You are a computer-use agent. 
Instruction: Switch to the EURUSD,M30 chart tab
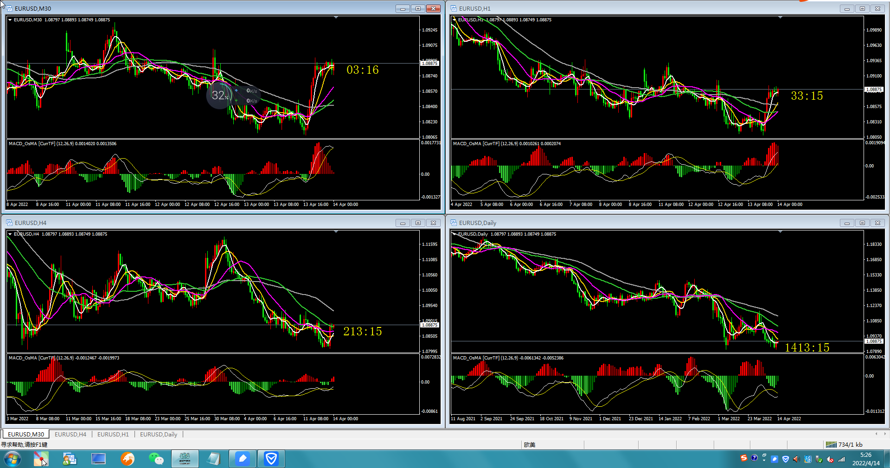click(x=26, y=434)
